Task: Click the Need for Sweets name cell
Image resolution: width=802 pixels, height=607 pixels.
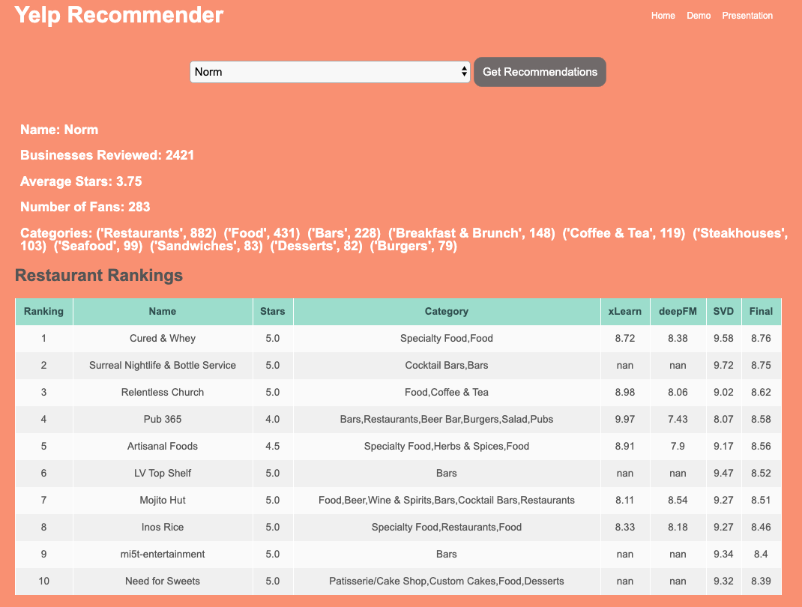Action: (x=163, y=581)
